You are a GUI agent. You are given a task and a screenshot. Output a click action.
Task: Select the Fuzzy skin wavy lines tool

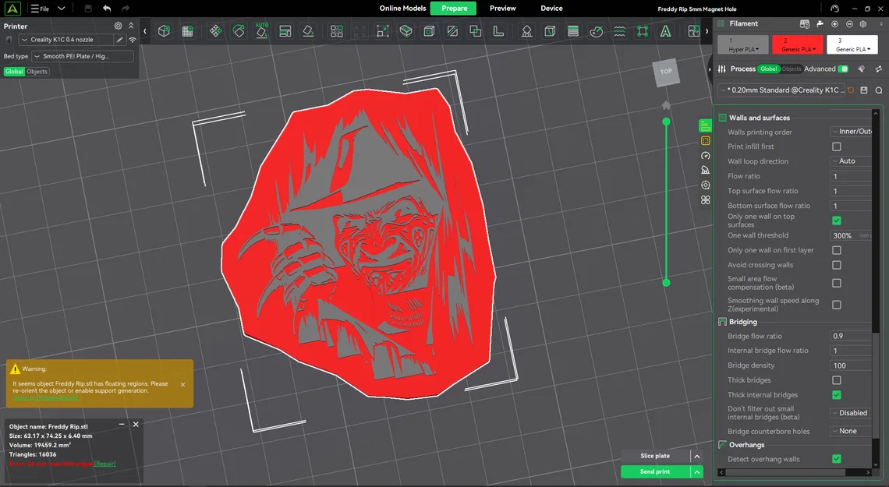(x=620, y=31)
